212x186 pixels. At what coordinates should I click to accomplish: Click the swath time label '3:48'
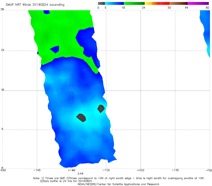click(x=80, y=173)
